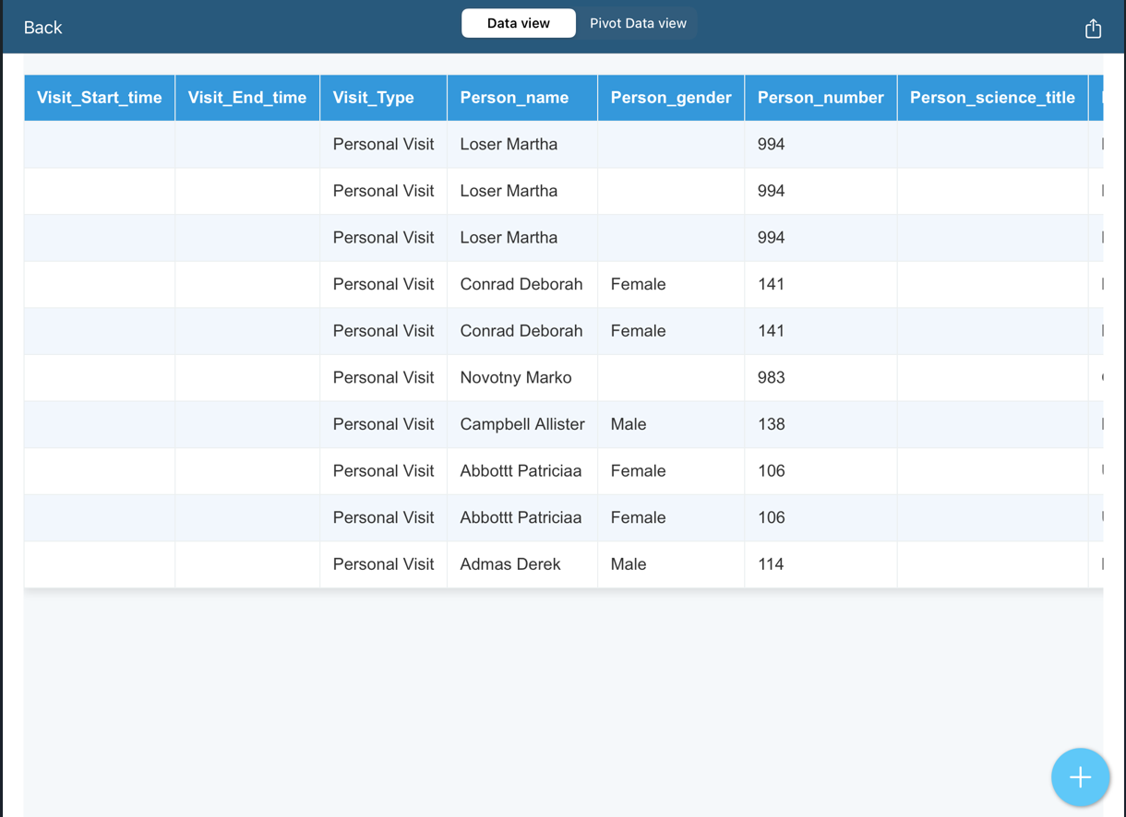Click the Person_name column header
Viewport: 1126px width, 817px height.
click(514, 98)
